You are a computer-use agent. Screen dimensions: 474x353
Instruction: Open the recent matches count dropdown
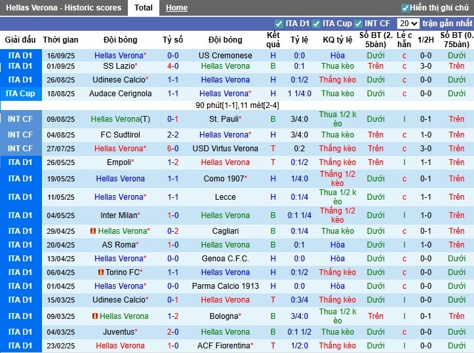click(x=407, y=24)
